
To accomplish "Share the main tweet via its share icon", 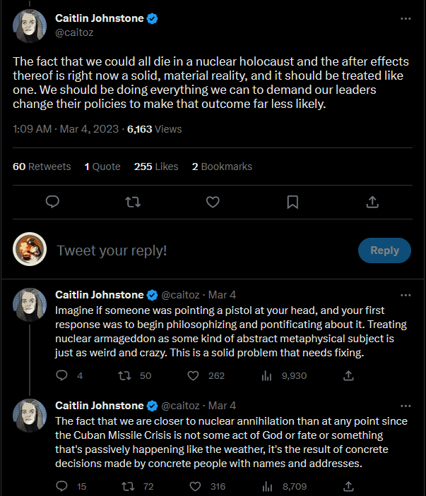I will pyautogui.click(x=372, y=202).
